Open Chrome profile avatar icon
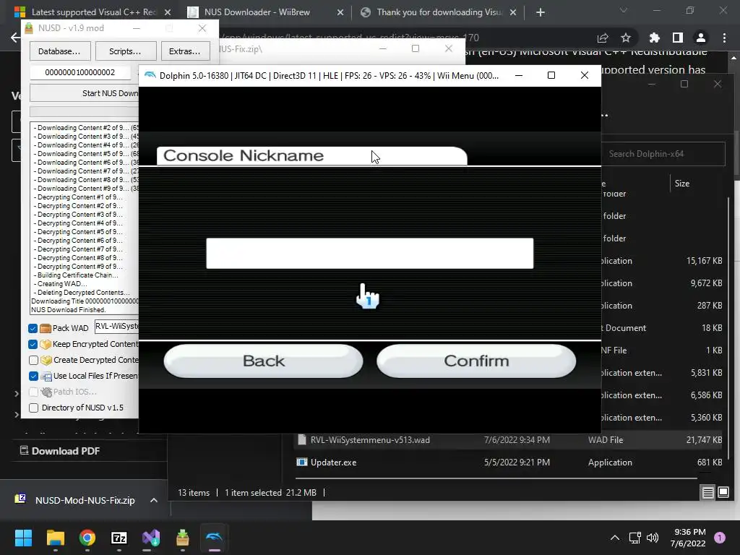The height and width of the screenshot is (555, 740). [x=701, y=38]
